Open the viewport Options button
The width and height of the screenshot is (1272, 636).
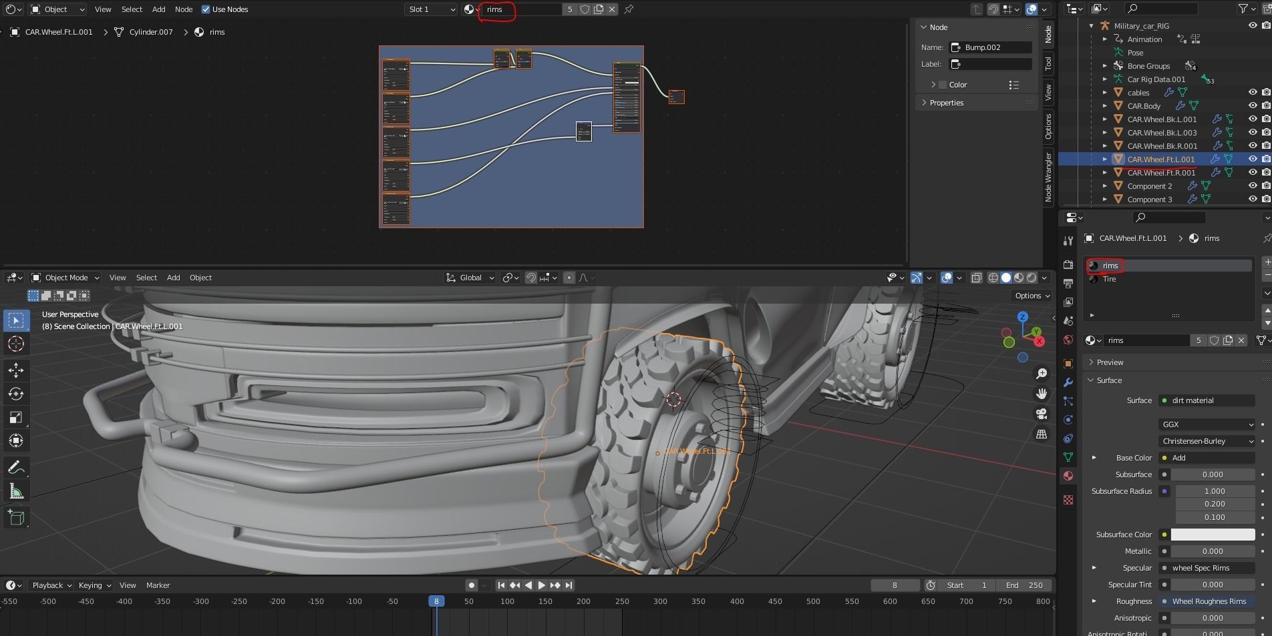coord(1032,296)
